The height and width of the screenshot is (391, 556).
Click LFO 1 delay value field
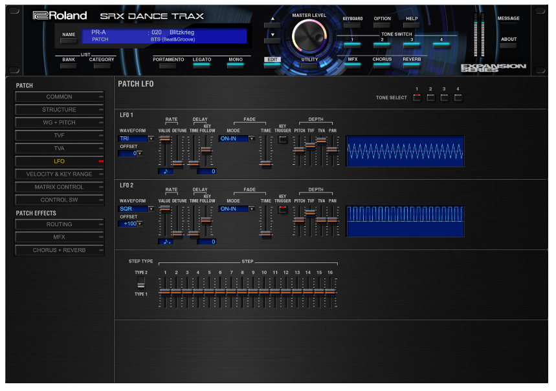click(x=206, y=171)
